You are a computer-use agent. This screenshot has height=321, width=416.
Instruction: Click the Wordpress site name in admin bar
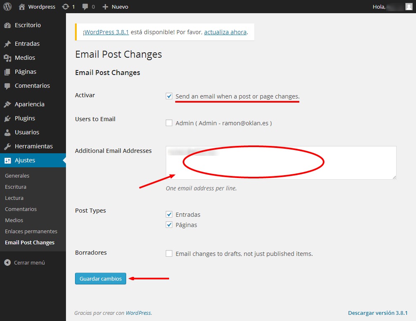pos(42,7)
